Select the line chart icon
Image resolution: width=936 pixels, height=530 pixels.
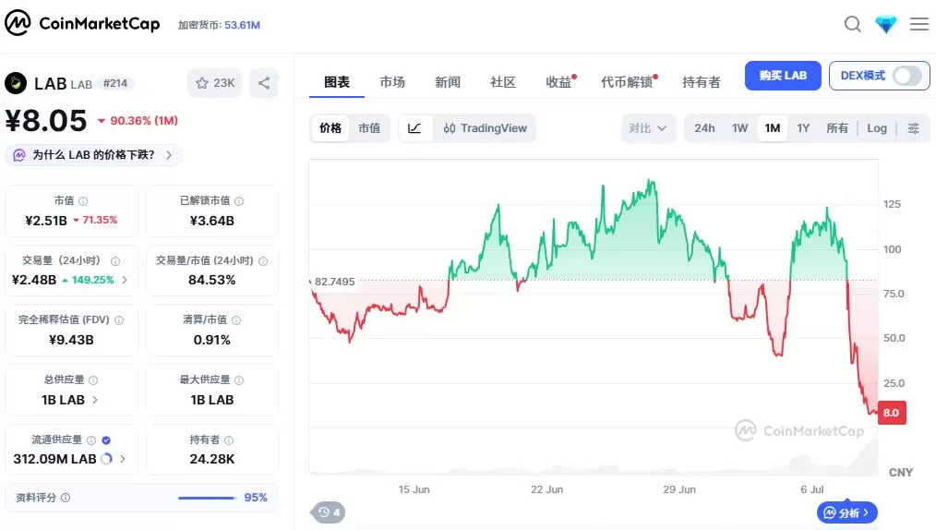(x=414, y=128)
